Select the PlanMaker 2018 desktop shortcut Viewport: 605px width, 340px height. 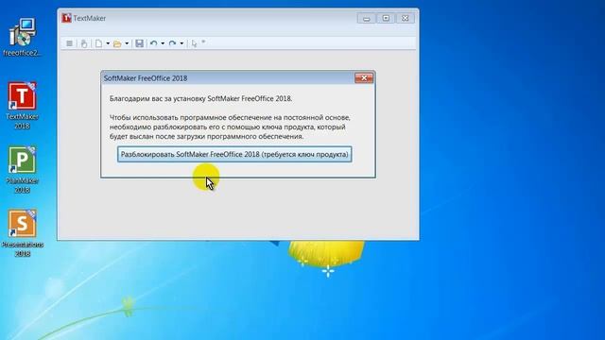(22, 170)
